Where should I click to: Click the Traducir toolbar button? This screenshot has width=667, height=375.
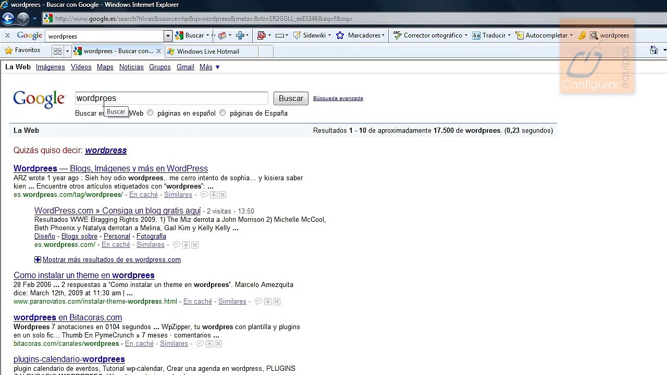point(489,35)
